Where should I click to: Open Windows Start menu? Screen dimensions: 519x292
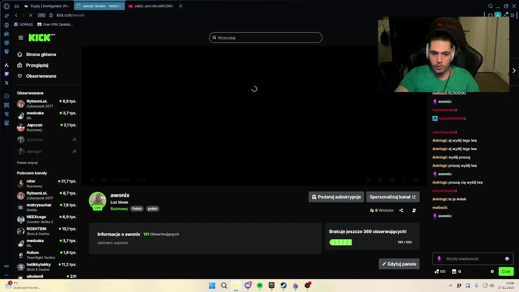point(212,286)
